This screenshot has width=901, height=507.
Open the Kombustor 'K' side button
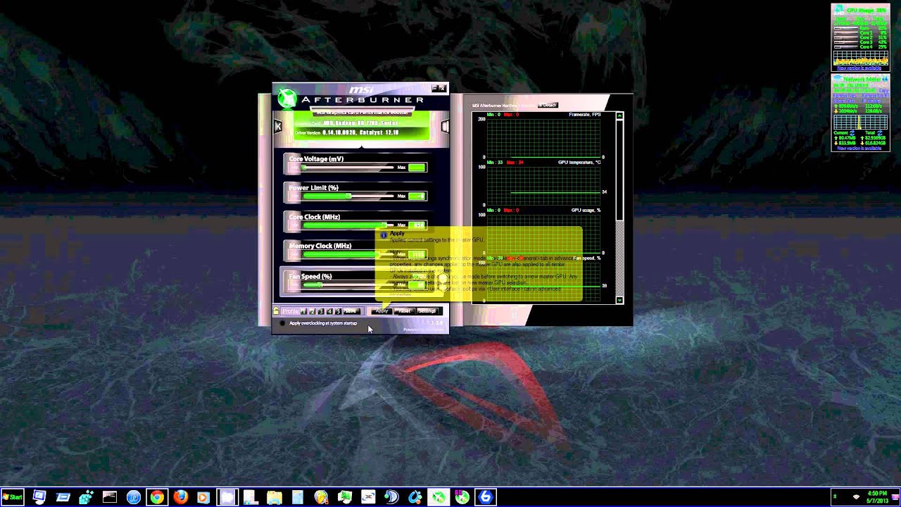278,126
